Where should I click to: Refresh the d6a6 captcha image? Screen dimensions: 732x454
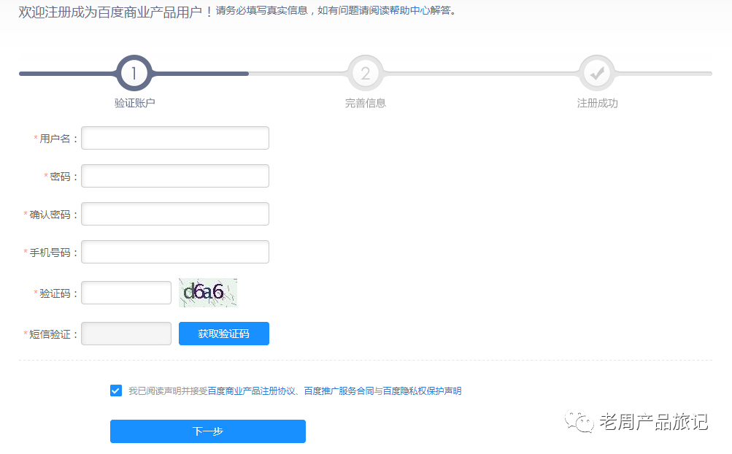[208, 293]
